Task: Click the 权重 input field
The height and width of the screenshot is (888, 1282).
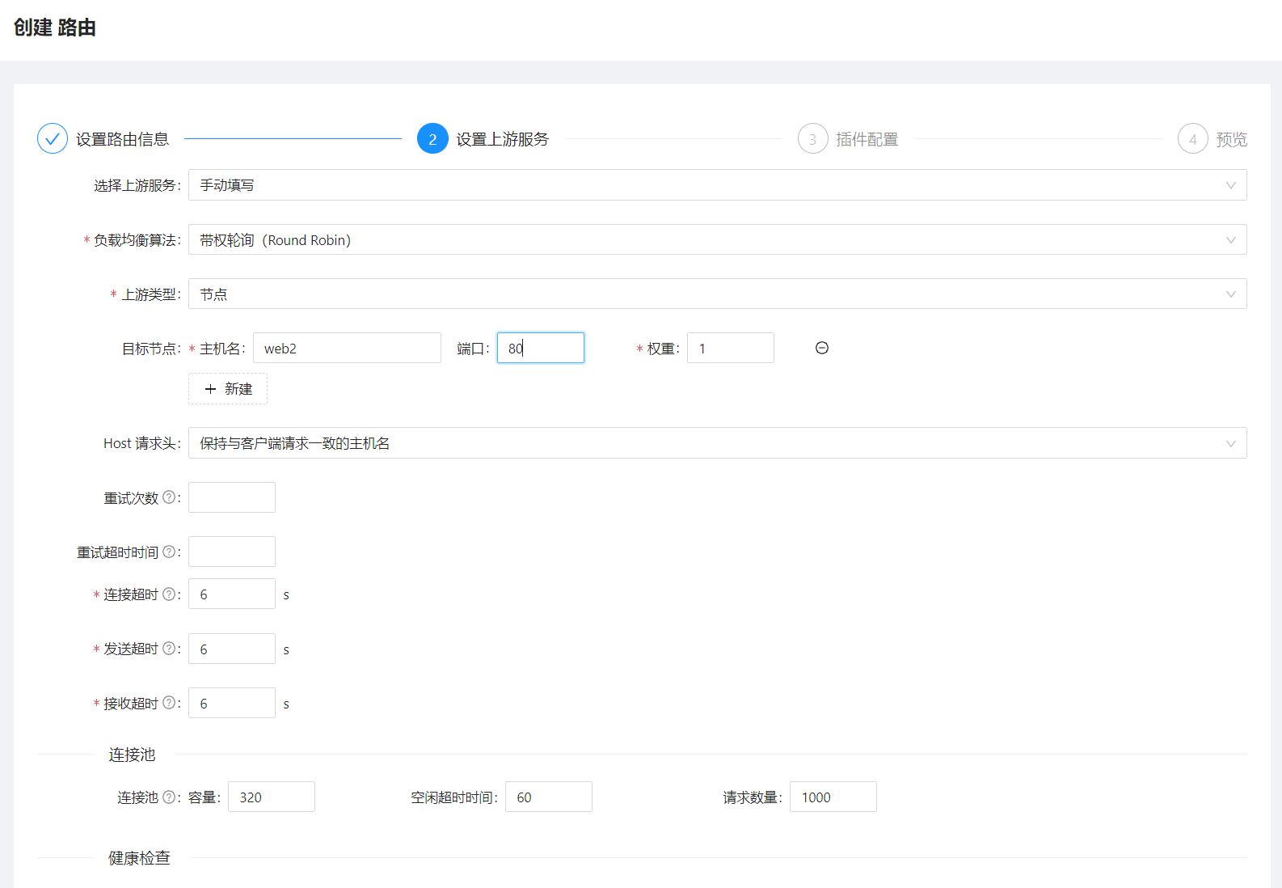Action: pyautogui.click(x=731, y=348)
